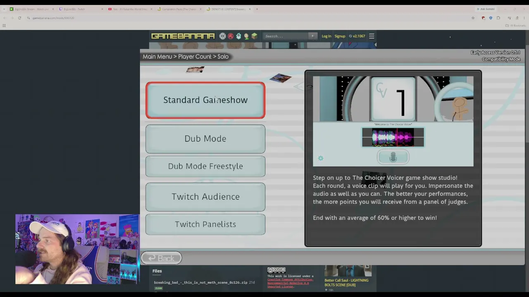Select Dub Mode
This screenshot has width=529, height=297.
click(x=205, y=139)
